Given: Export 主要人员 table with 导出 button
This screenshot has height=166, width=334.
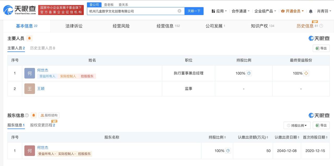Looking at the screenshot, I should point(321,48).
